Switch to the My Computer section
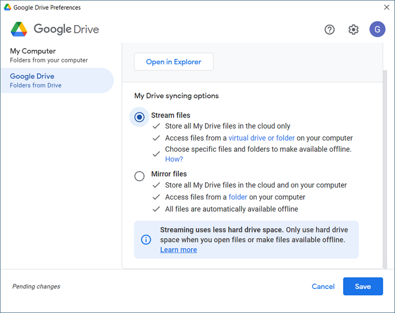 coord(57,55)
